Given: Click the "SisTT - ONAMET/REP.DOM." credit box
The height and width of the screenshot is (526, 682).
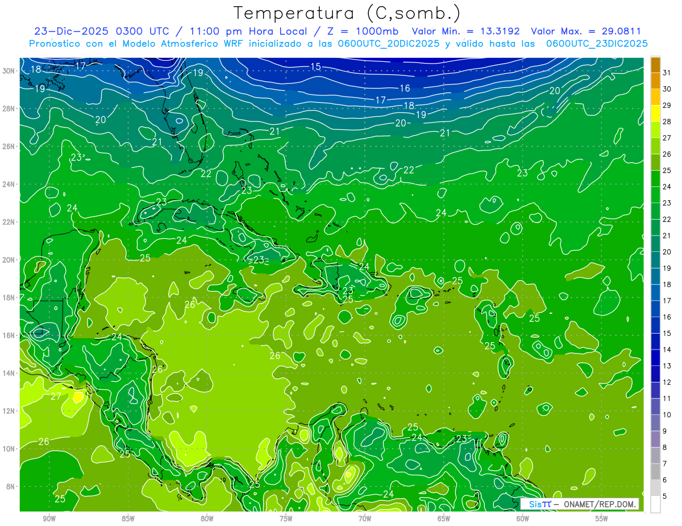Looking at the screenshot, I should (580, 504).
